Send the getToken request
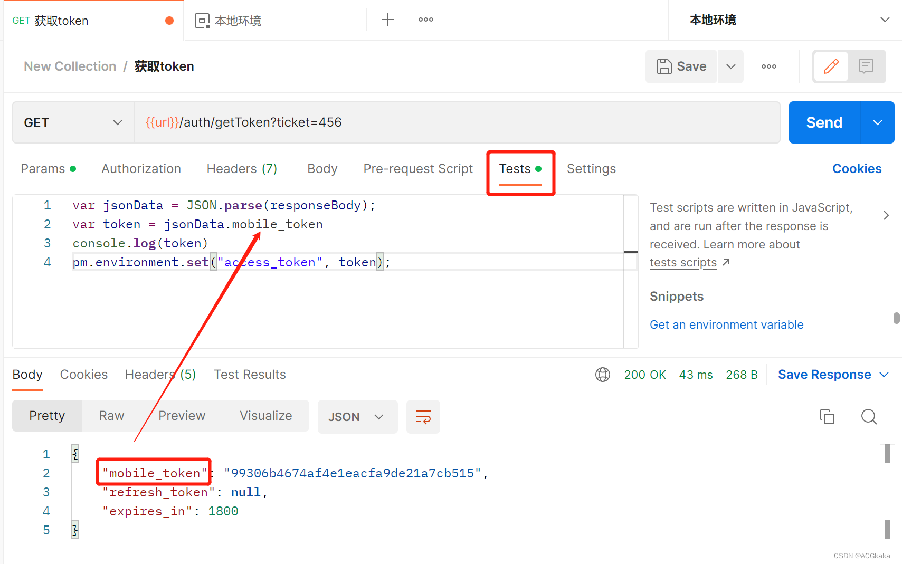Screen dimensions: 902x564 (x=824, y=122)
